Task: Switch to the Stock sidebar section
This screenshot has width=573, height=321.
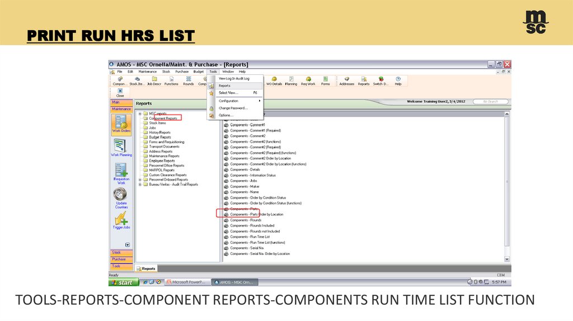Action: (121, 253)
